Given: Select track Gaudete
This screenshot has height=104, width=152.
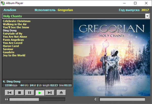Looking at the screenshot, I should click(x=9, y=52).
